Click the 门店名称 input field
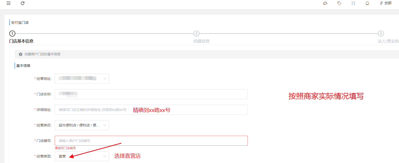This screenshot has width=399, height=163. [151, 94]
